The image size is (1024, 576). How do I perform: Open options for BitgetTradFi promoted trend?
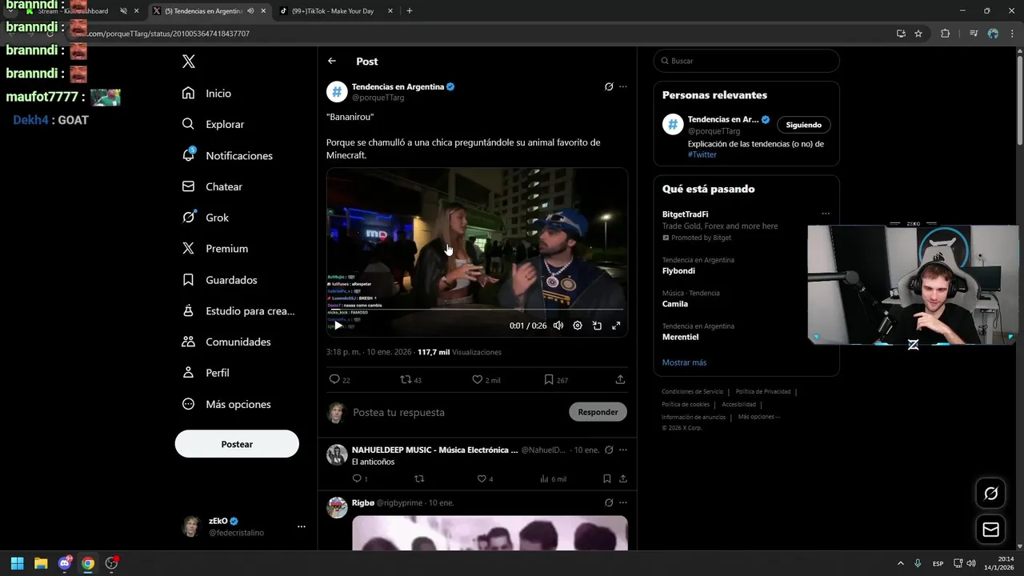[x=826, y=214]
